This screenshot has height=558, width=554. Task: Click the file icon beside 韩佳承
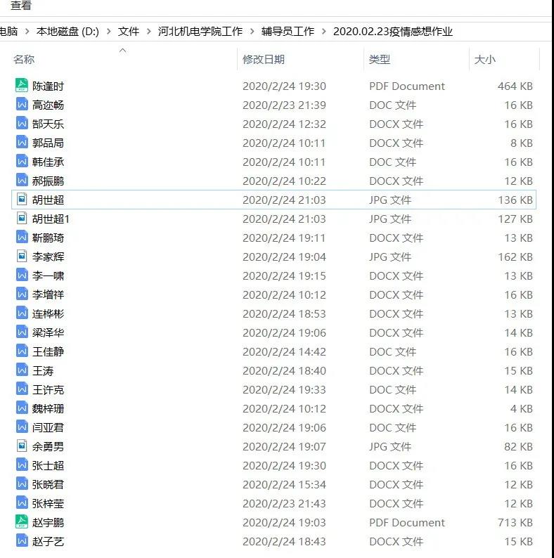(22, 161)
